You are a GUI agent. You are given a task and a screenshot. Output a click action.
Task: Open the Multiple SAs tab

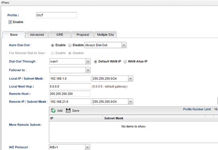105,35
